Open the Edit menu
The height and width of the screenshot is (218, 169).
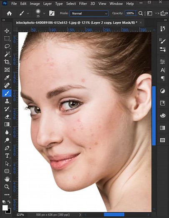[23, 3]
